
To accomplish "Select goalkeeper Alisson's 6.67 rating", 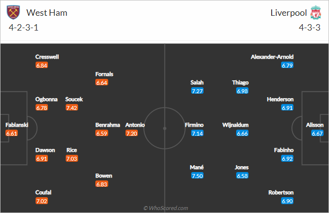I will (x=317, y=133).
